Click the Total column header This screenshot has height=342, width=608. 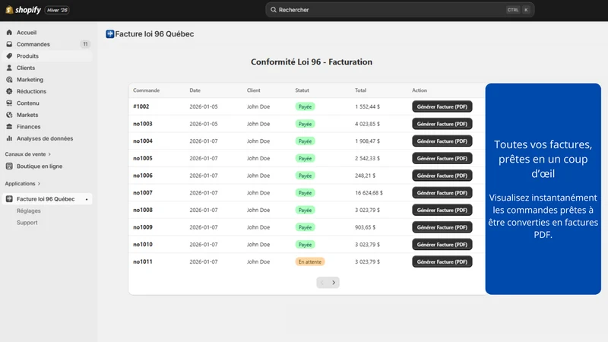[360, 90]
